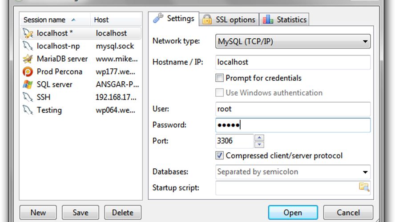Click the MariaDB server seal icon
This screenshot has width=395, height=222.
(x=28, y=59)
